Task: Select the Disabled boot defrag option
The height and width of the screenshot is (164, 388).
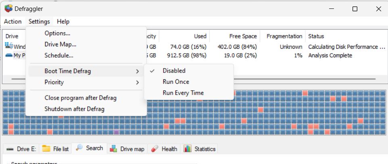Action: coord(174,71)
